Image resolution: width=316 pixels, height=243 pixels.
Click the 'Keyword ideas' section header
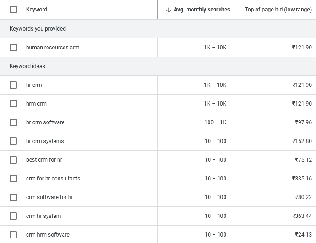(27, 66)
